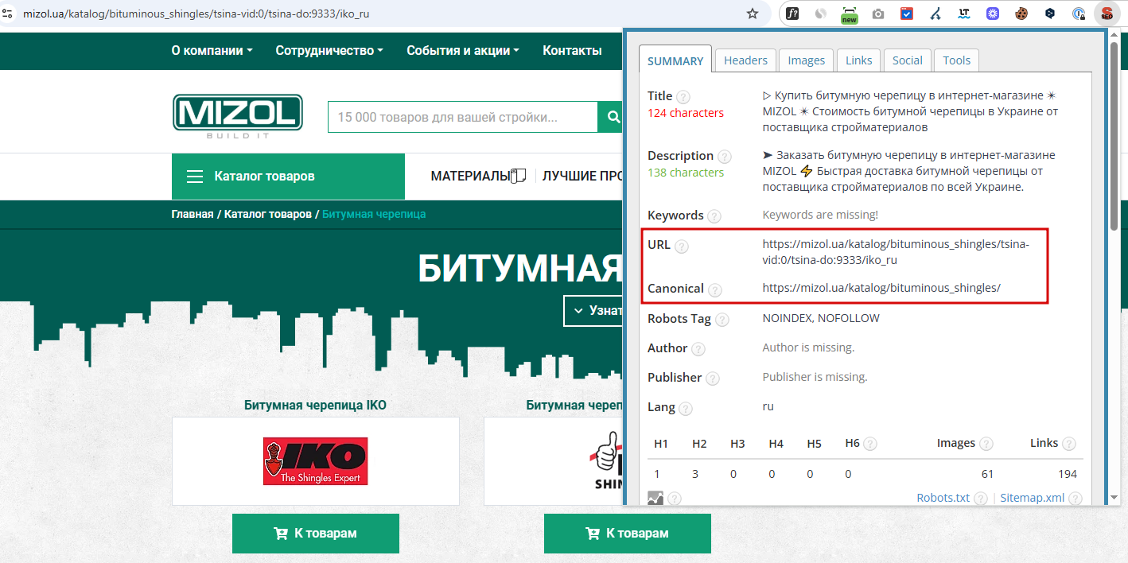Click the dark hexagon extension icon
The image size is (1128, 563).
click(1050, 14)
